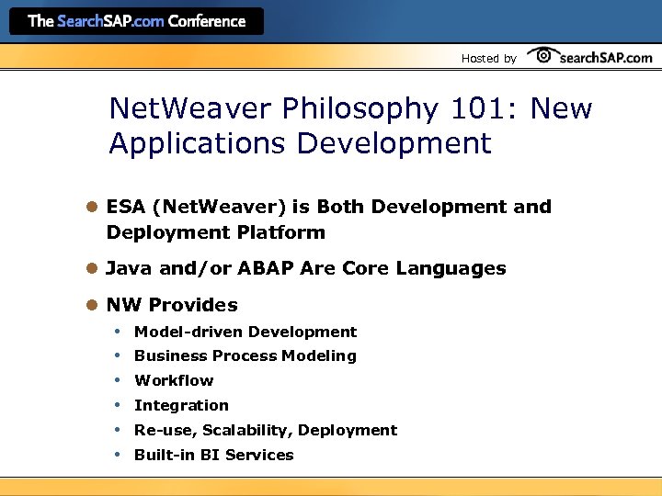Select the slide title 'NetWeaver Philosophy 101: New'
The width and height of the screenshot is (662, 496).
(351, 108)
